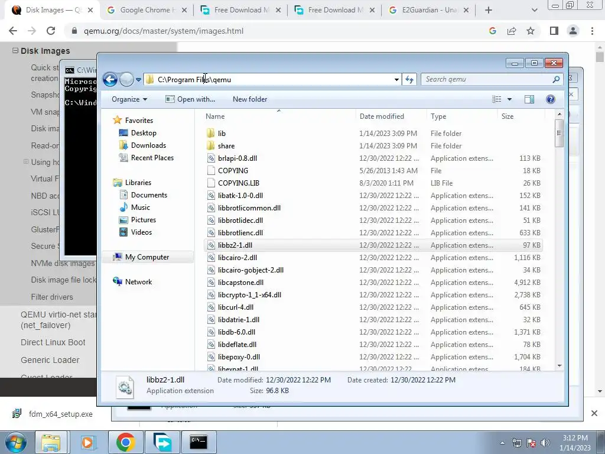Viewport: 605px width, 454px height.
Task: Click the Explorer back arrow button
Action: pyautogui.click(x=110, y=80)
